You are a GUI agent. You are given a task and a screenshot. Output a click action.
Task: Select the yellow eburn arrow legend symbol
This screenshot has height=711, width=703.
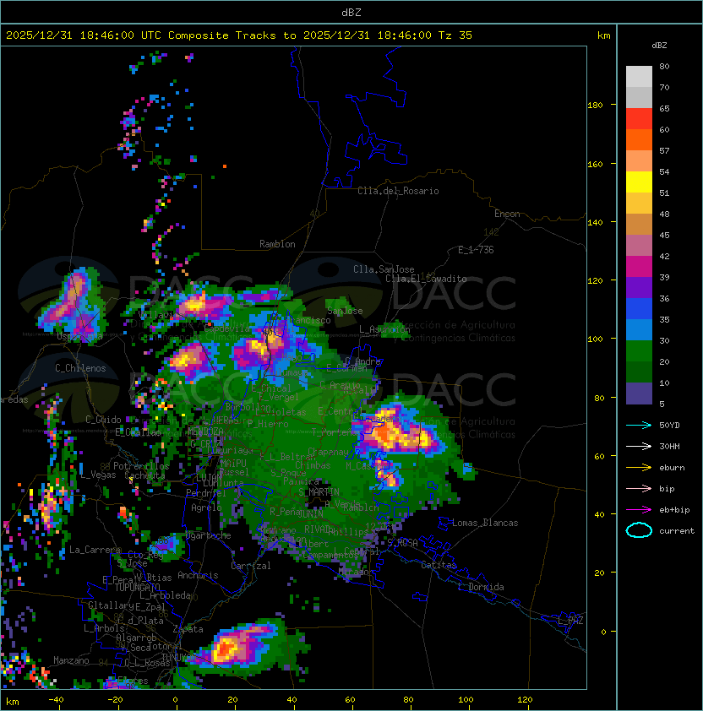(639, 468)
